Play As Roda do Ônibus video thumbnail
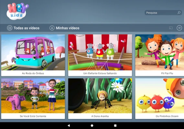Image resolution: width=184 pixels, height=129 pixels. pyautogui.click(x=33, y=52)
